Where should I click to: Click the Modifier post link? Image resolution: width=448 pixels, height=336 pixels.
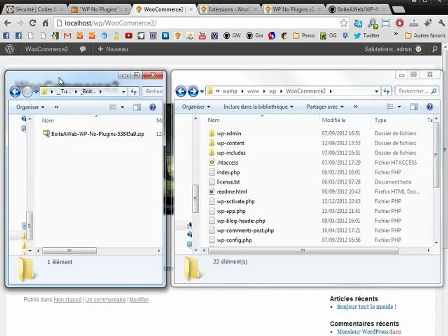139,300
